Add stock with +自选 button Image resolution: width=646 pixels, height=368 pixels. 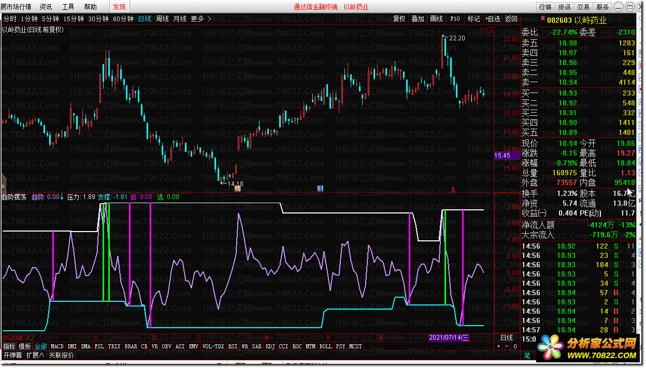click(493, 19)
